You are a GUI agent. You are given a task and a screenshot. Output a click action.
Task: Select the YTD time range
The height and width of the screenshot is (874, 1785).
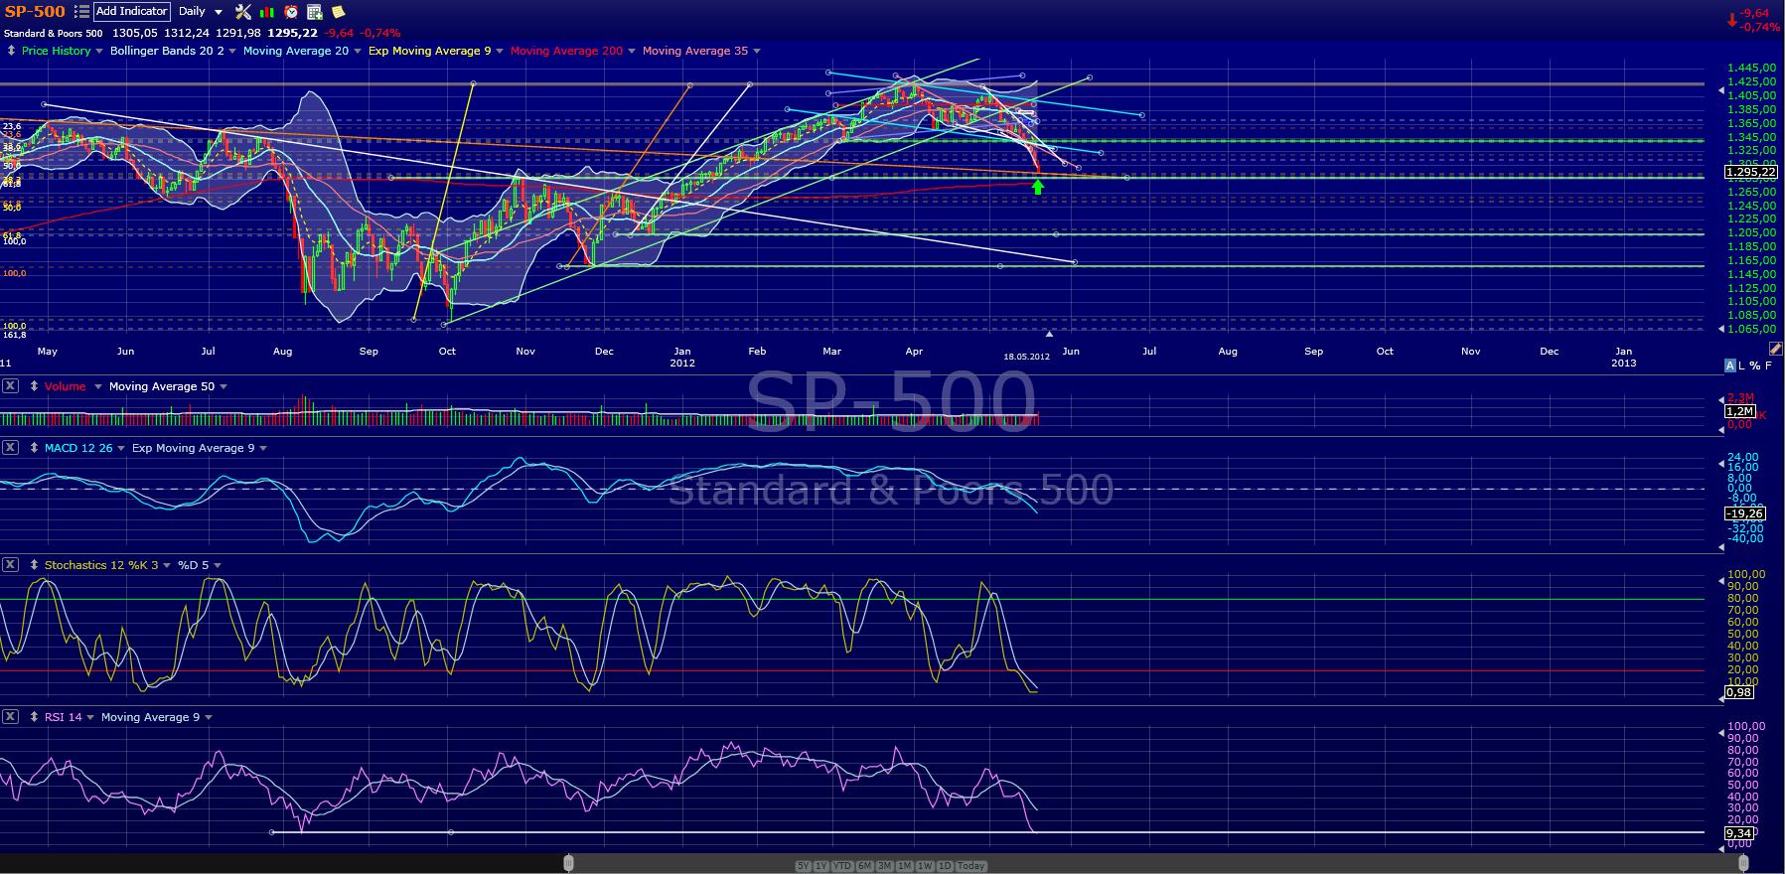point(842,866)
